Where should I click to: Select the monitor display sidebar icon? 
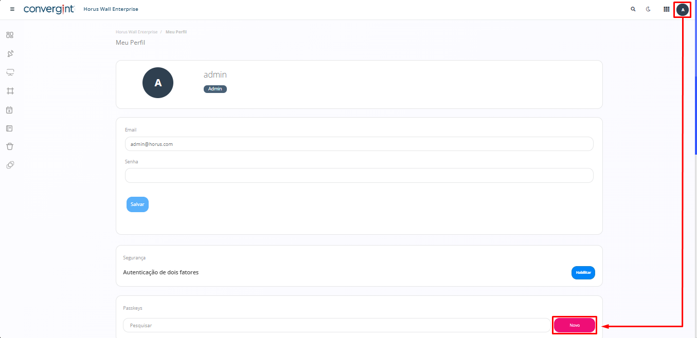click(x=10, y=72)
